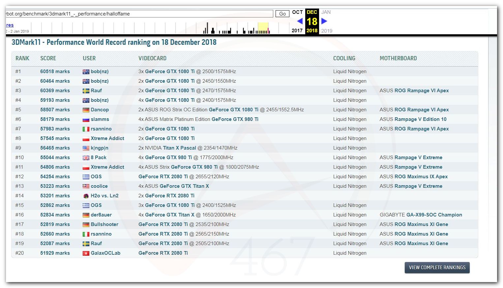Open Titan X Pascal videocard link

[x=179, y=148]
